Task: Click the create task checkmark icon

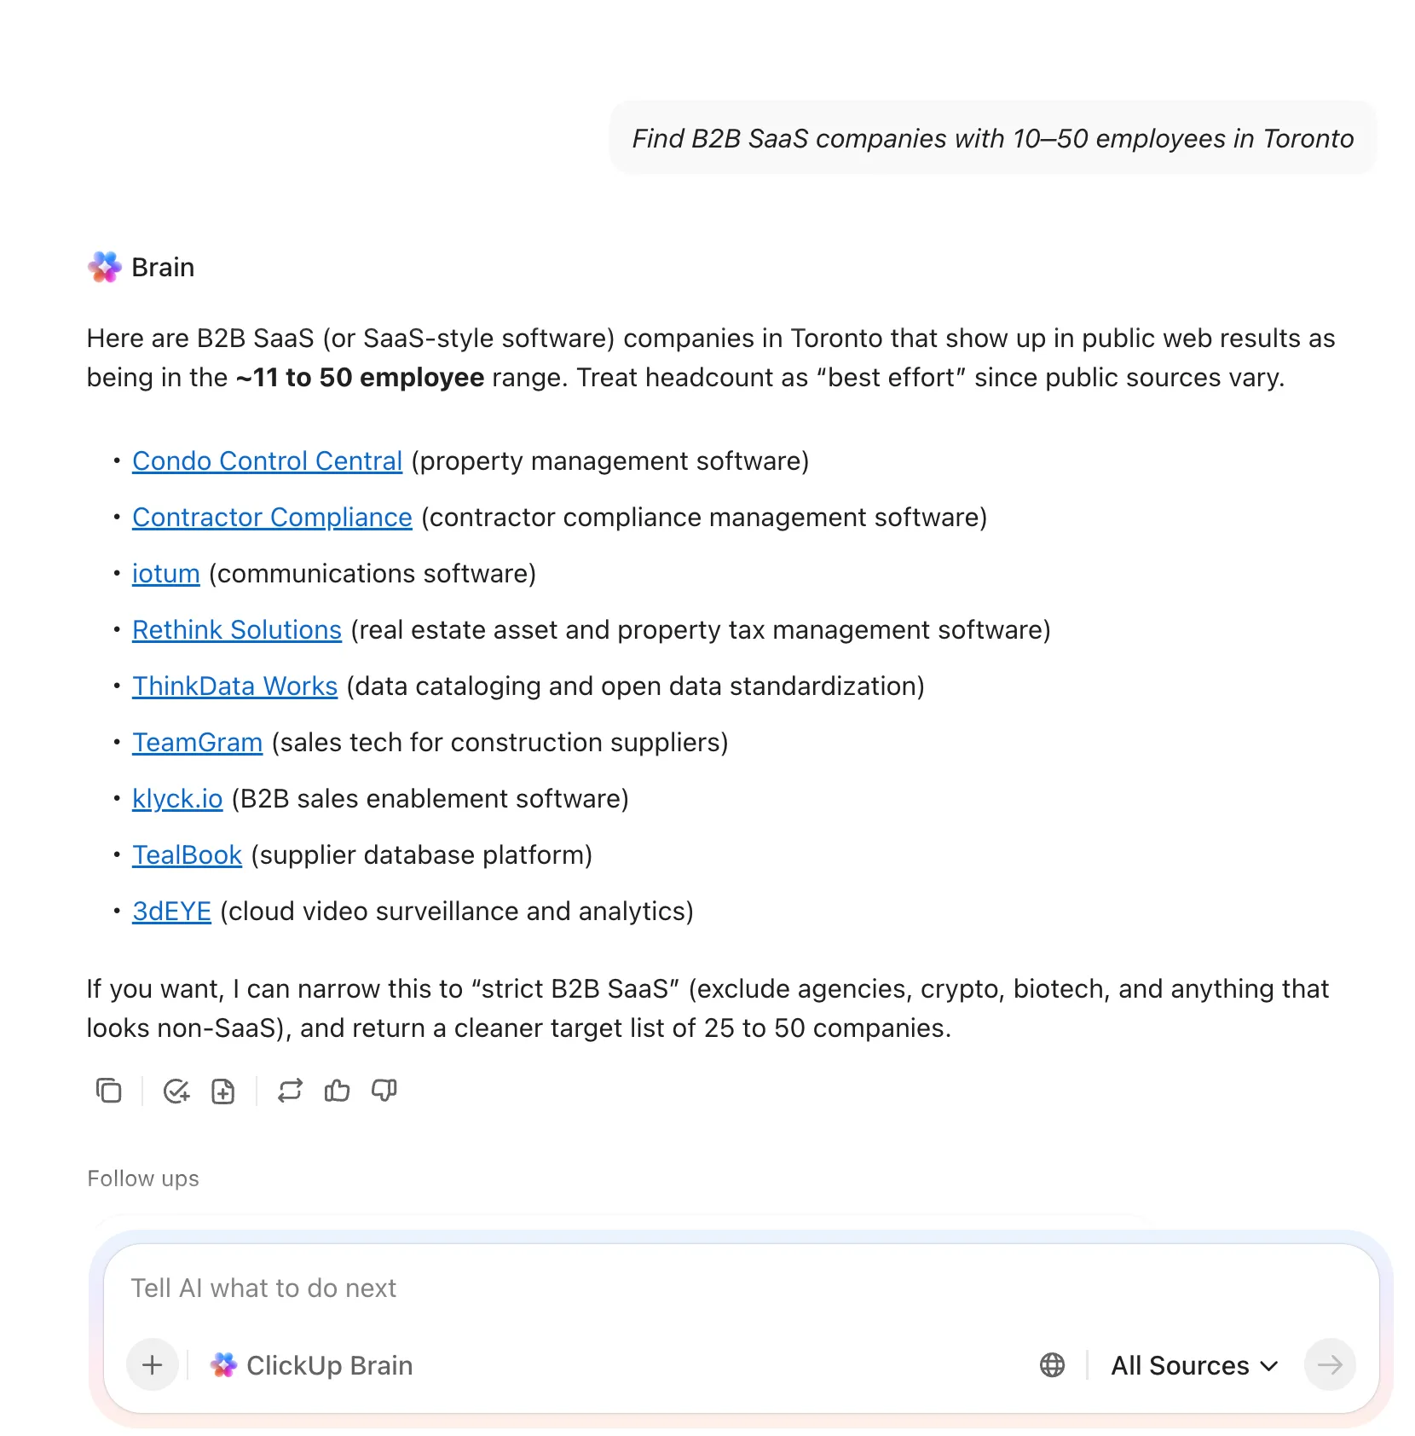Action: (176, 1091)
